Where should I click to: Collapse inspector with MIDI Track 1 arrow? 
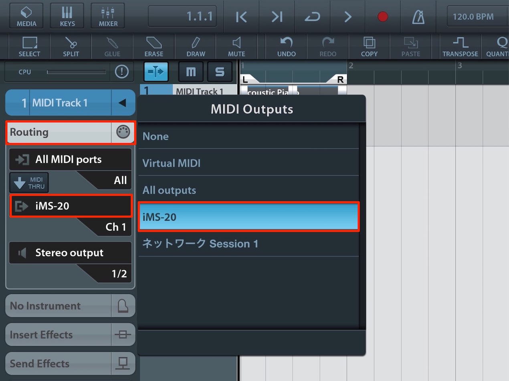[123, 103]
